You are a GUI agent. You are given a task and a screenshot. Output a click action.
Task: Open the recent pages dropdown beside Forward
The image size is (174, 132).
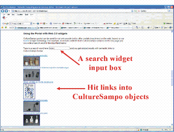9,11
